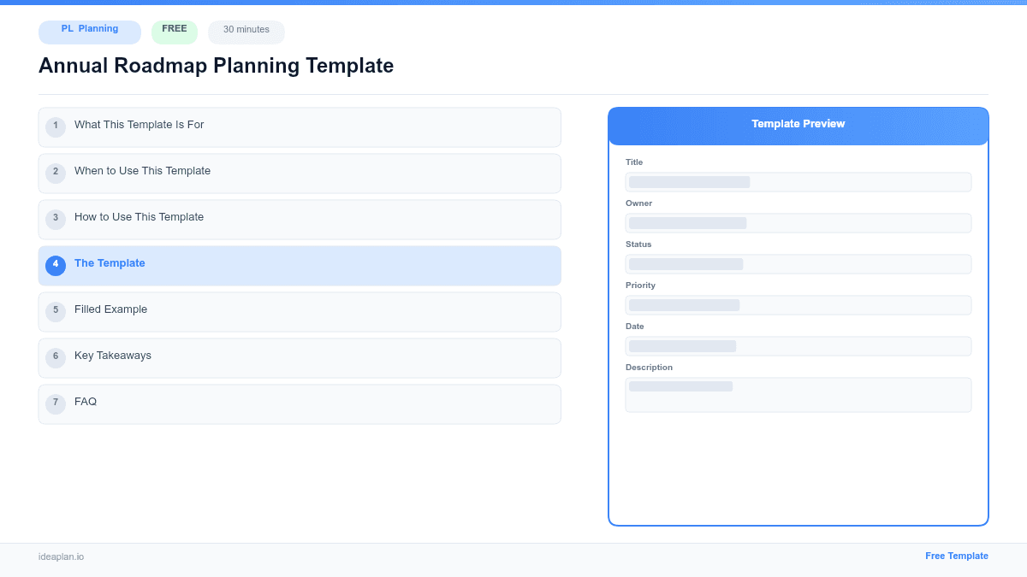Select the highlighted "The Template" section

click(x=300, y=265)
